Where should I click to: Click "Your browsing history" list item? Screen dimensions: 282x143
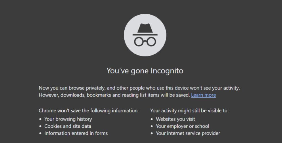68,119
